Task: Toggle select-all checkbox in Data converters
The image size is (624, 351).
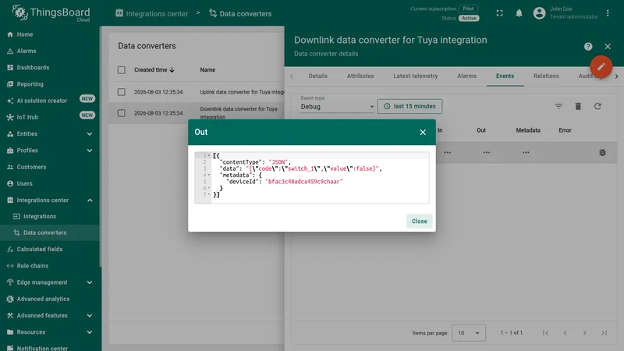Action: point(122,70)
